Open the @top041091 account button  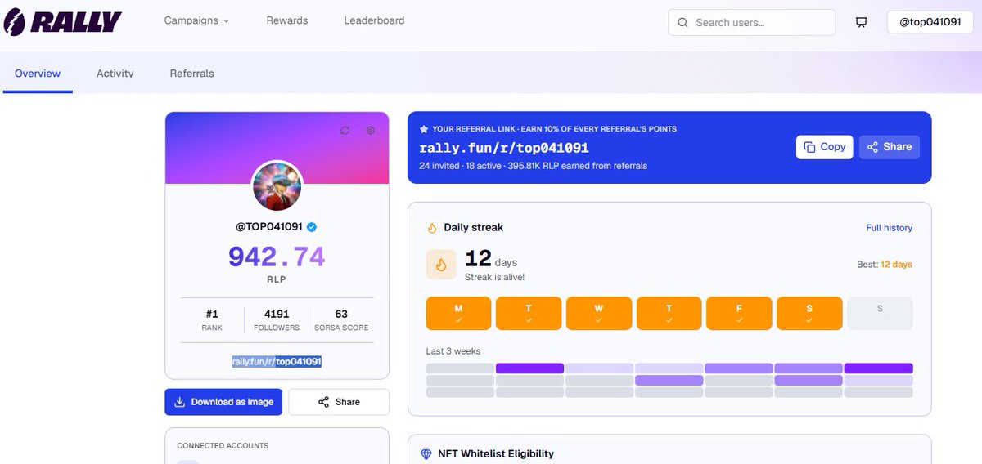[x=930, y=22]
